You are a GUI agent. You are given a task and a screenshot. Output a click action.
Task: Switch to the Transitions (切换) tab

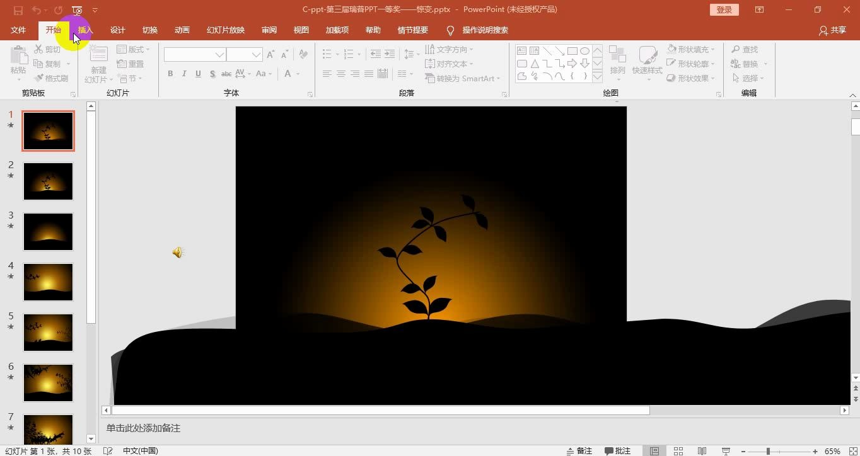[150, 30]
